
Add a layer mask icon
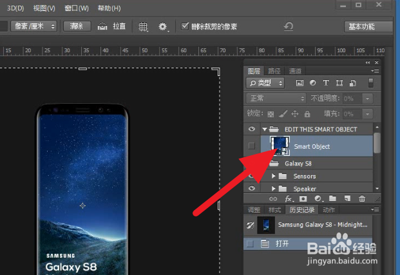coord(303,198)
